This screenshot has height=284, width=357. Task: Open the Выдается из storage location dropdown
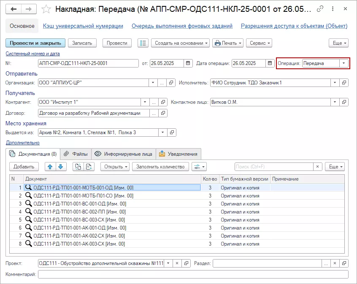click(x=162, y=133)
